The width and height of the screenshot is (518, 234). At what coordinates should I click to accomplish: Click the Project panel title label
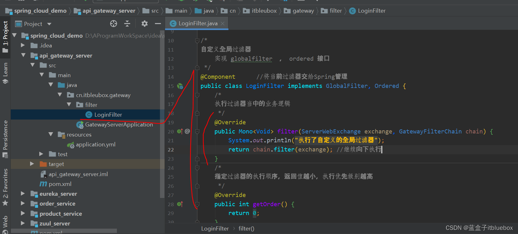(33, 24)
